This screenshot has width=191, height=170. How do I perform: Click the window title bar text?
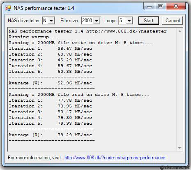[44, 8]
